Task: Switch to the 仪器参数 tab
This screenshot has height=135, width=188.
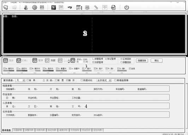Action: tap(18, 130)
